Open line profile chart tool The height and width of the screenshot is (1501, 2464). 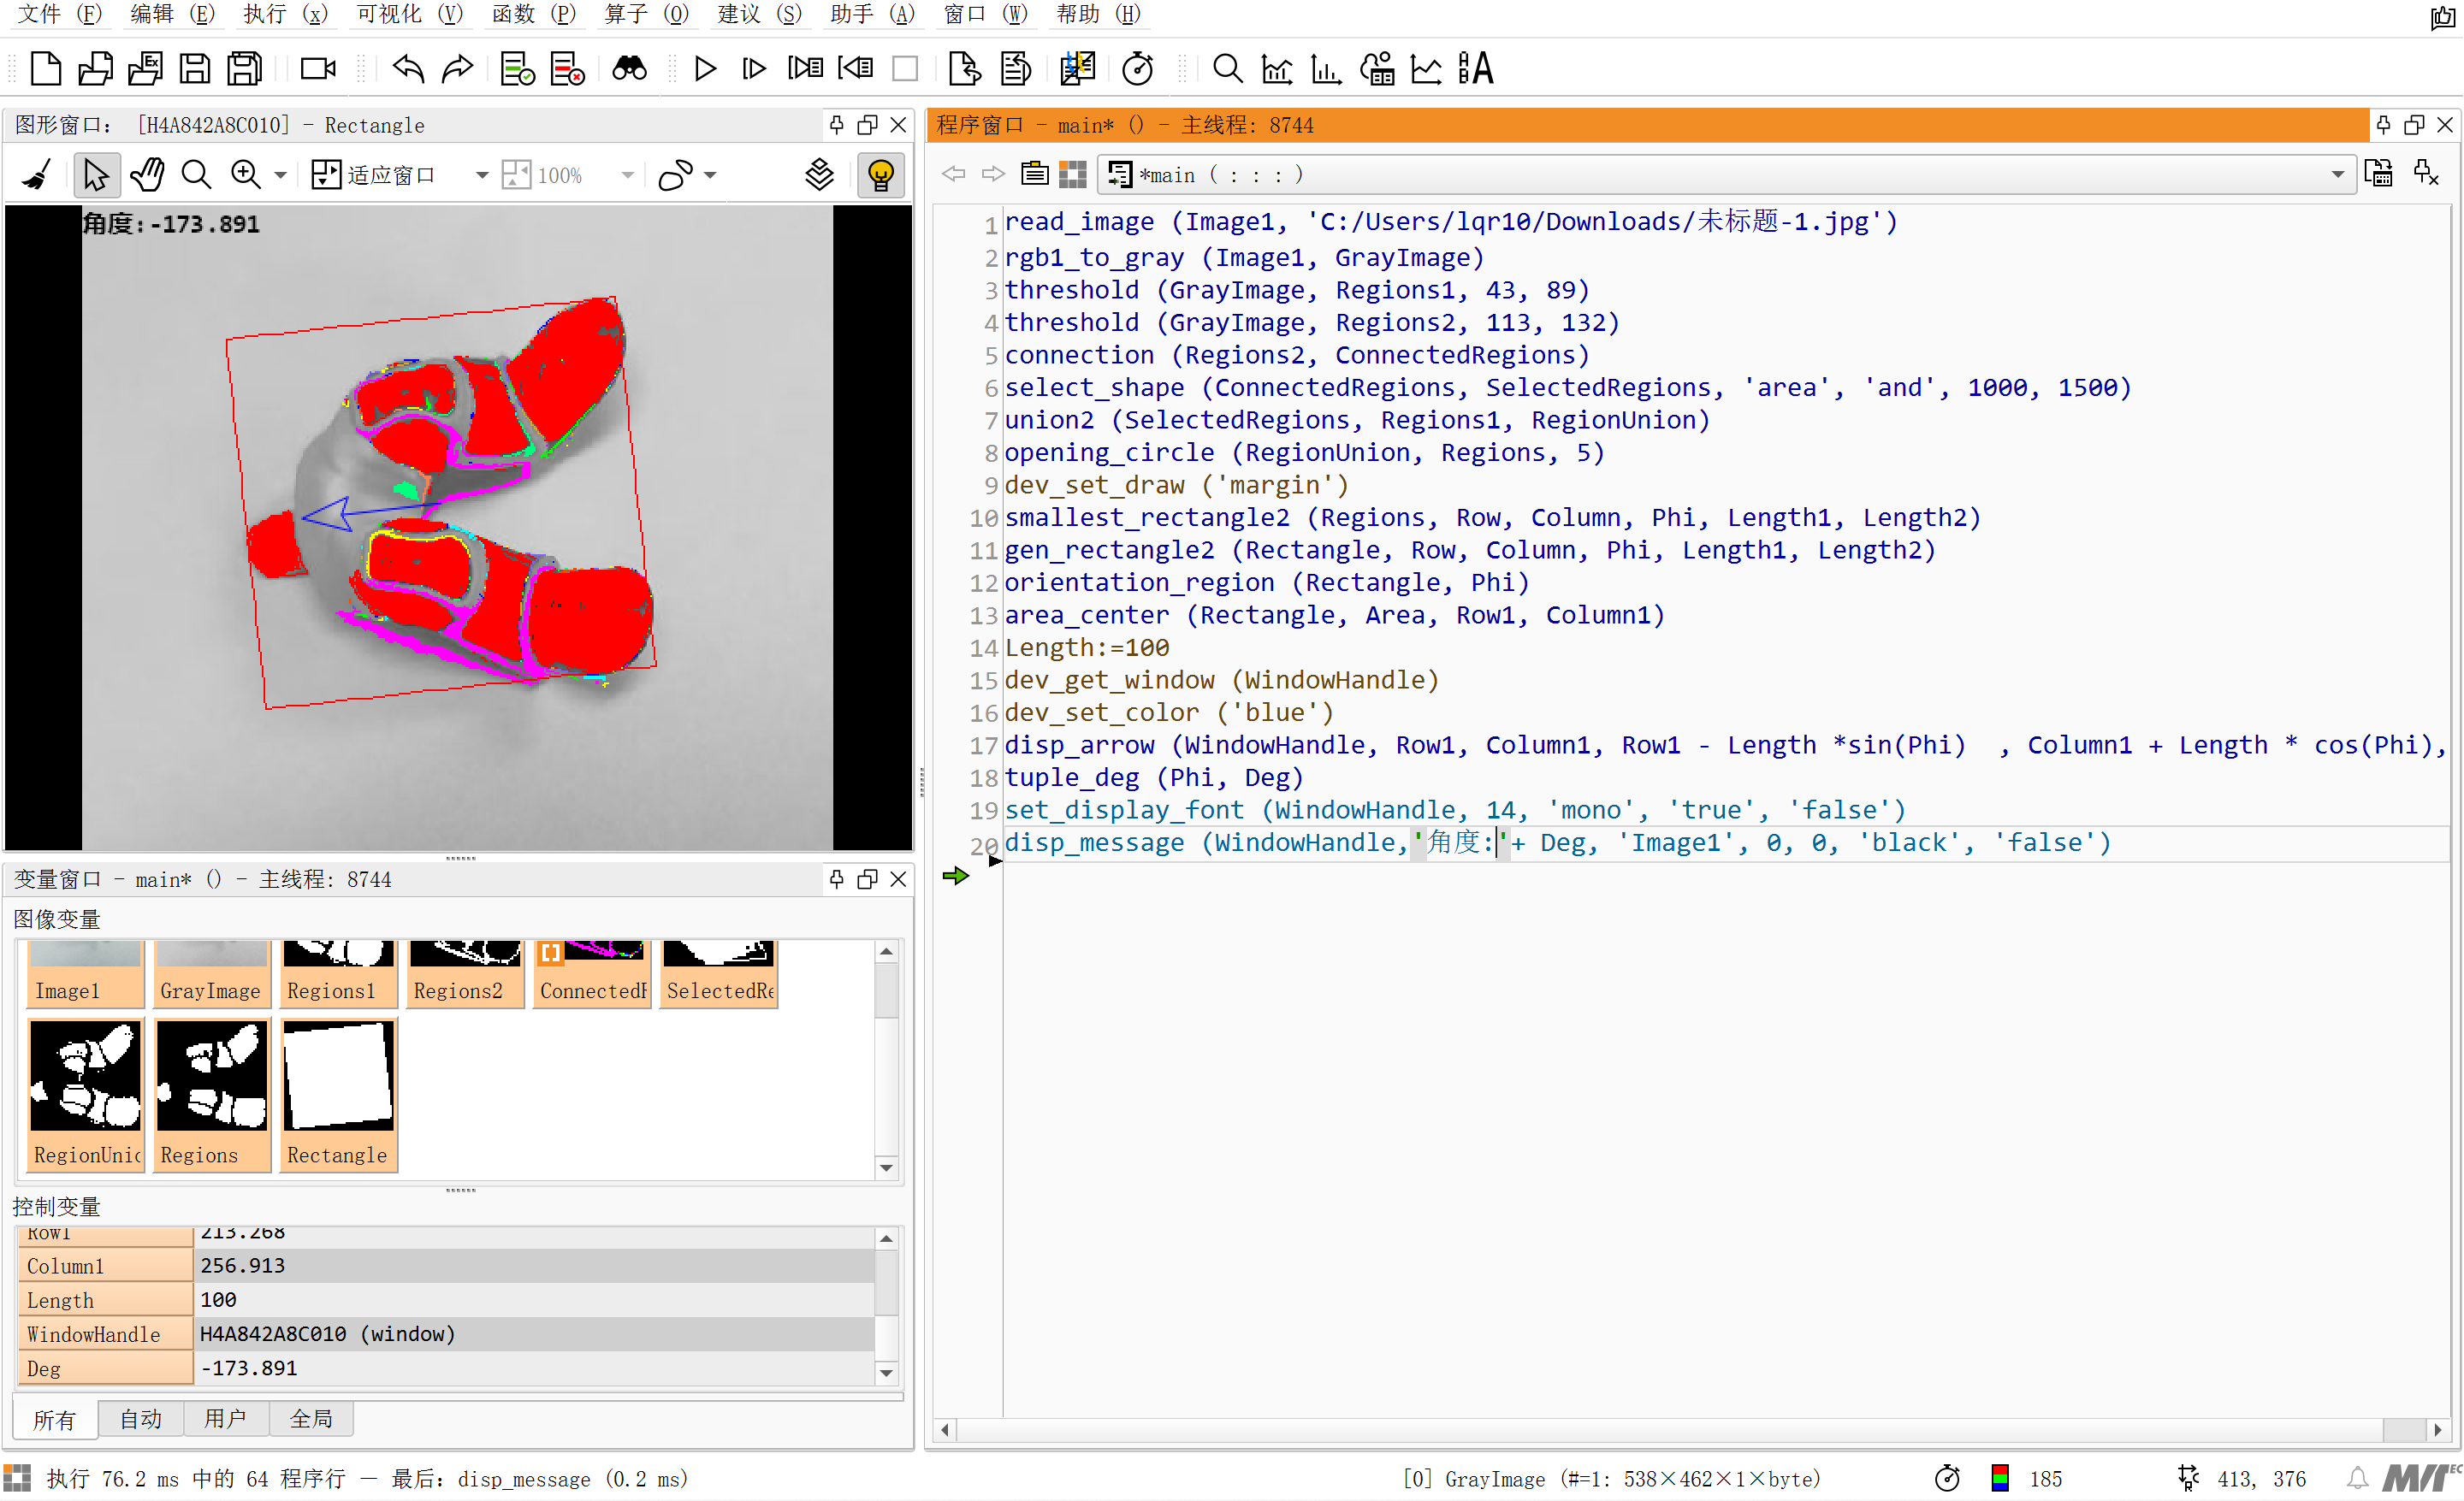point(1425,68)
